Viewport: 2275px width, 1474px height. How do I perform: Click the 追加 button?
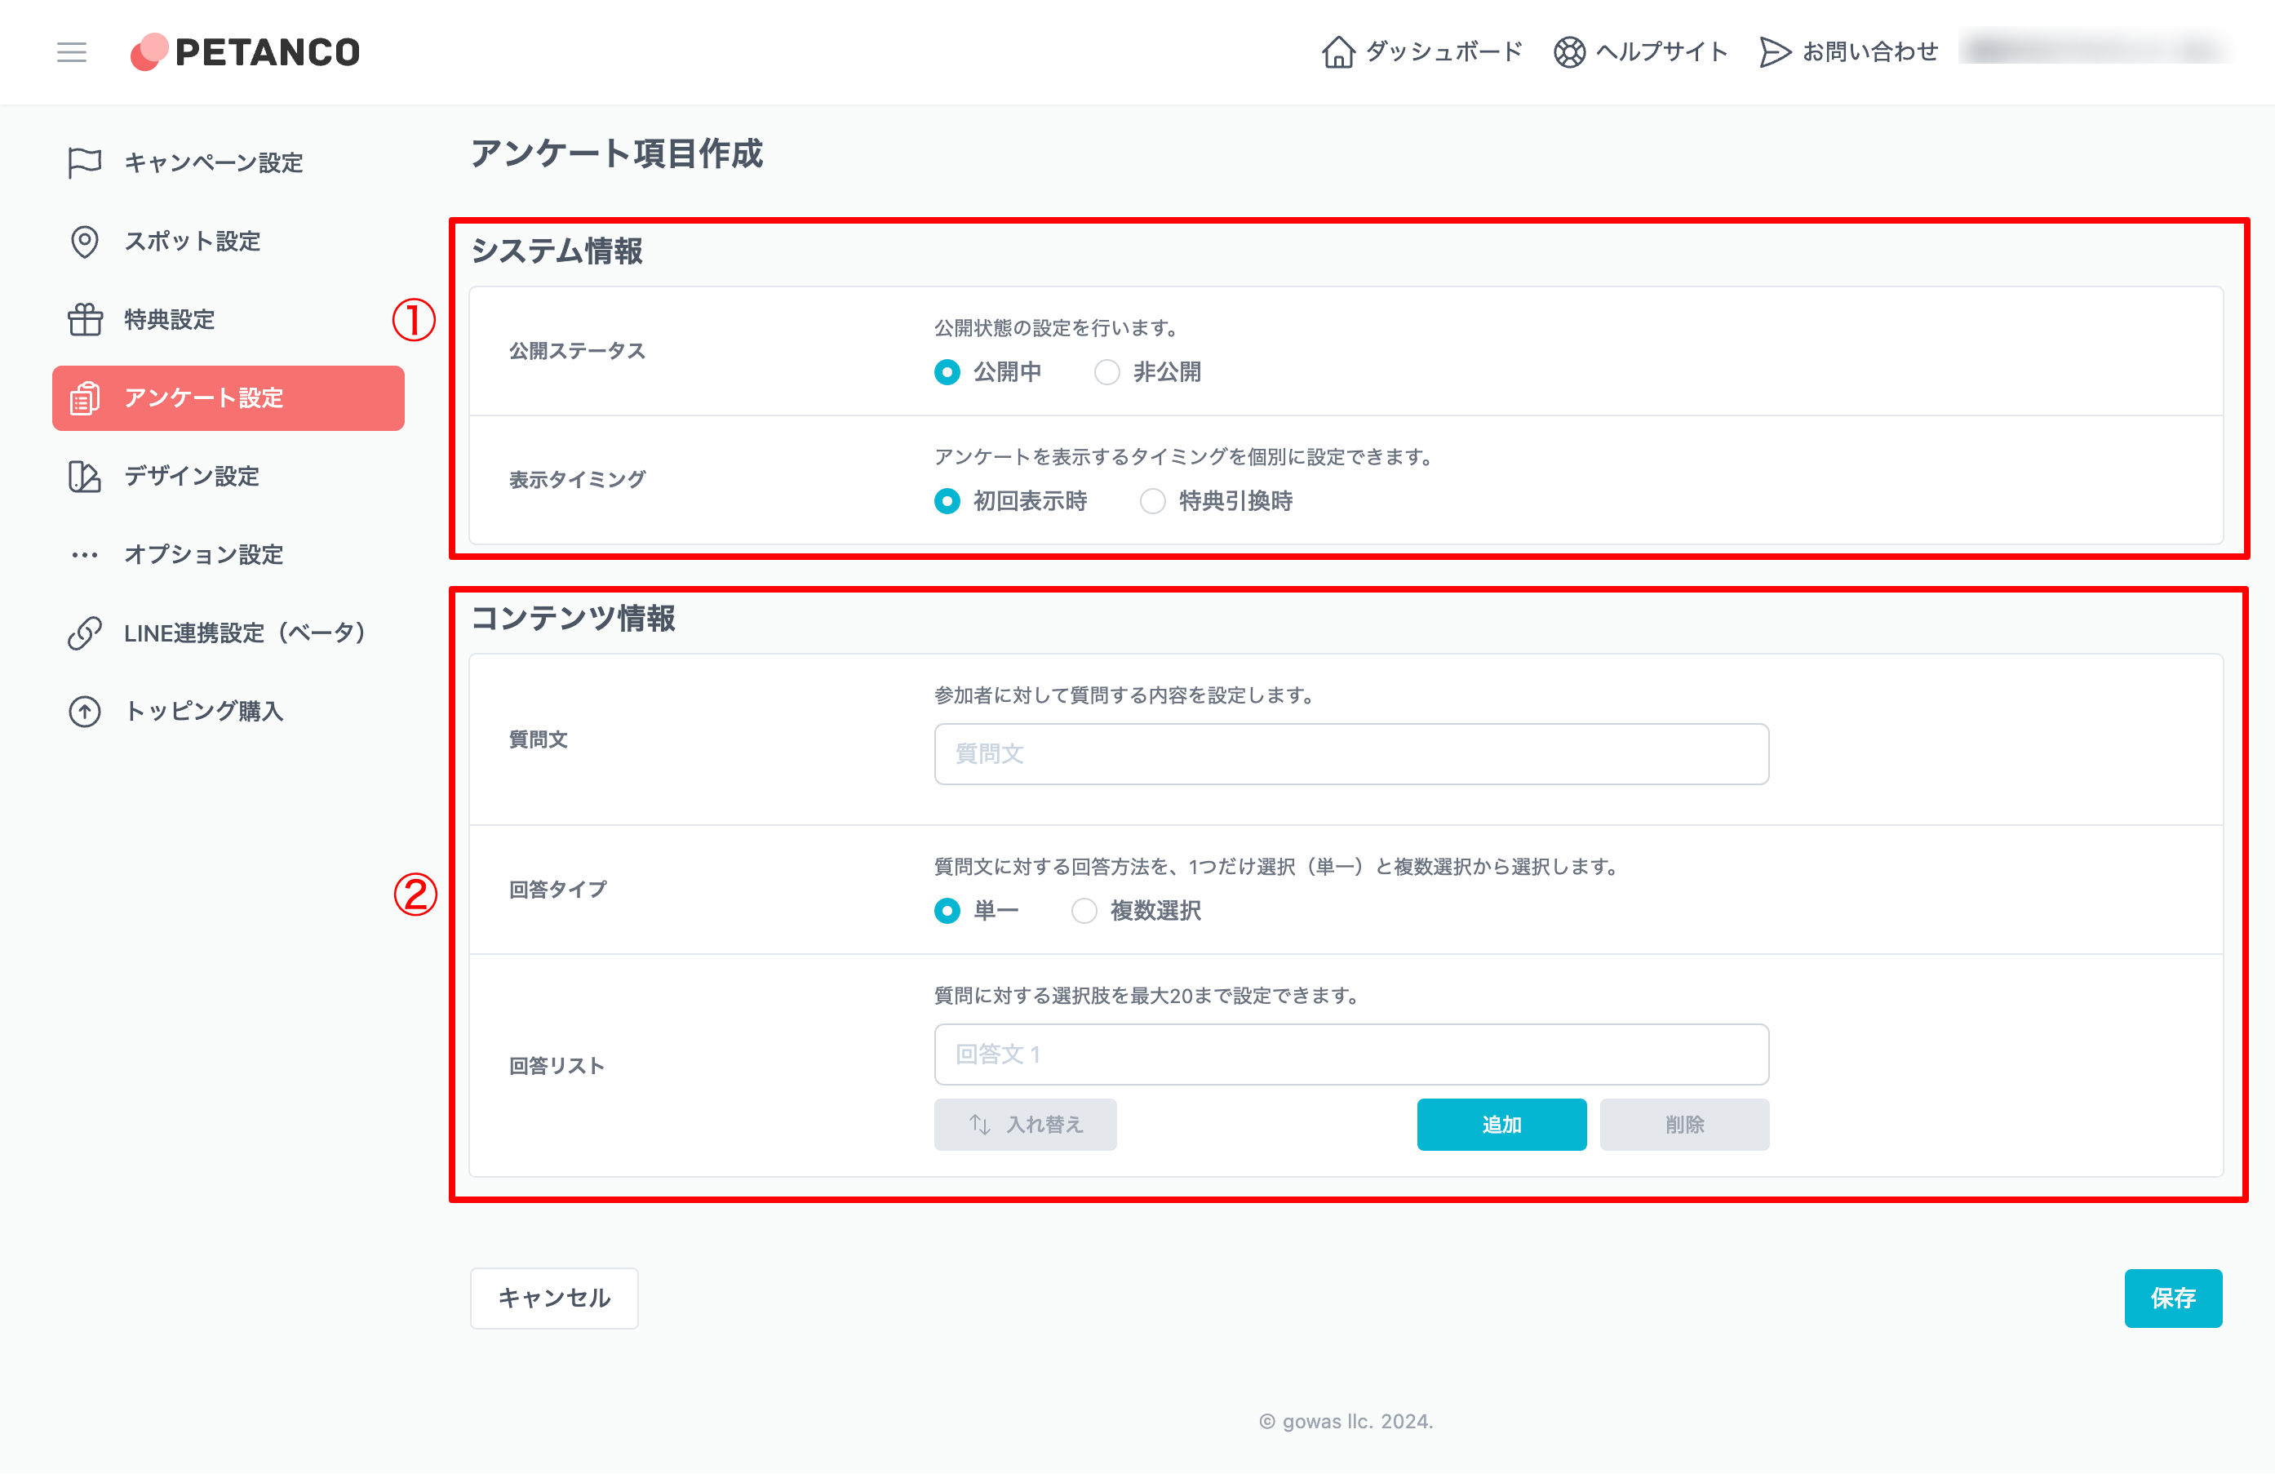pos(1501,1125)
